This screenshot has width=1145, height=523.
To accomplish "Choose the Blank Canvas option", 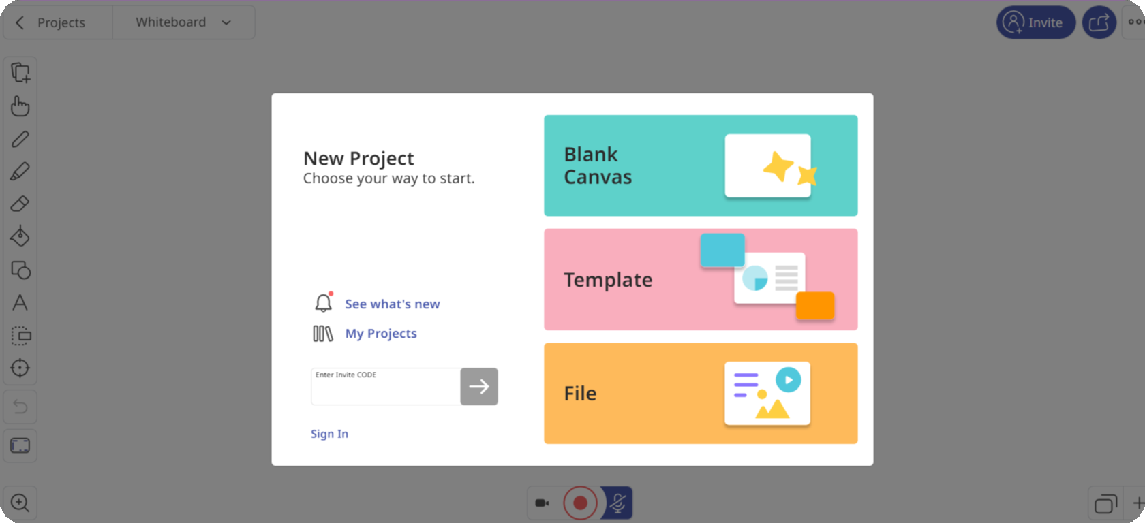I will [700, 165].
